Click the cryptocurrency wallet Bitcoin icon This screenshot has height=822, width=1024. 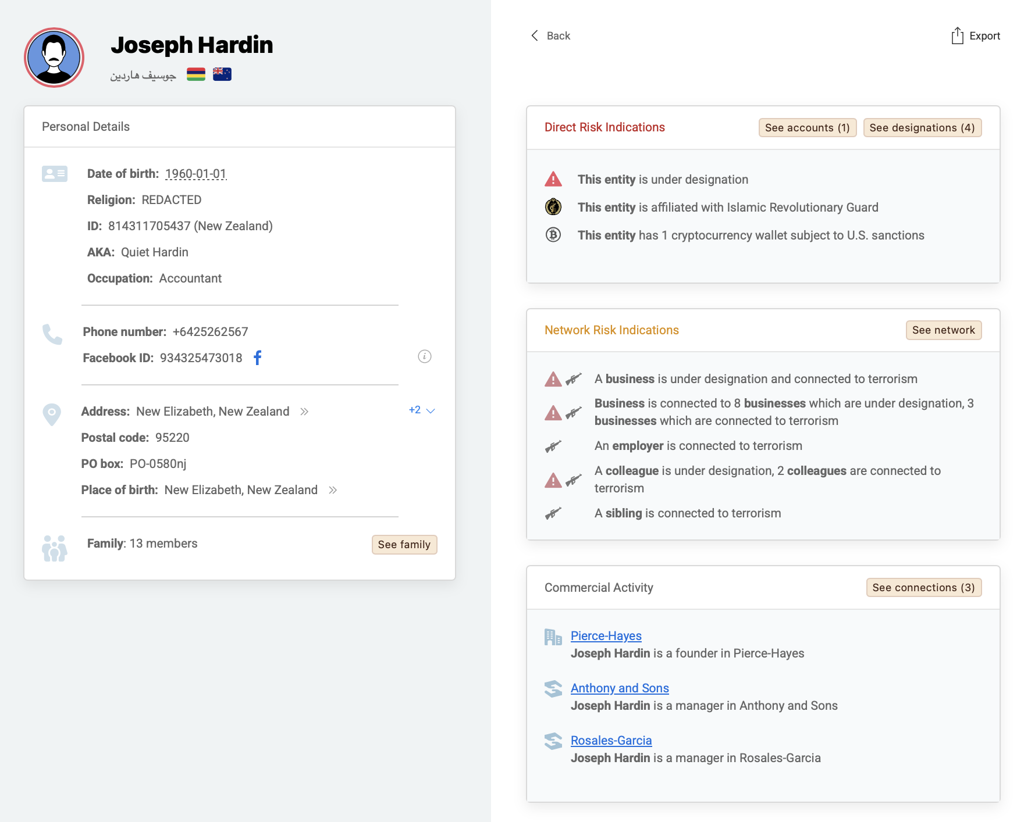(553, 235)
